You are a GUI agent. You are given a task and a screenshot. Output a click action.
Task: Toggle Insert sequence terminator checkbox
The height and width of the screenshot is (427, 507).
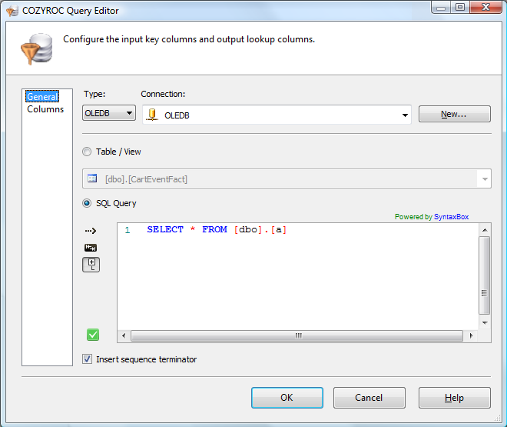point(87,359)
